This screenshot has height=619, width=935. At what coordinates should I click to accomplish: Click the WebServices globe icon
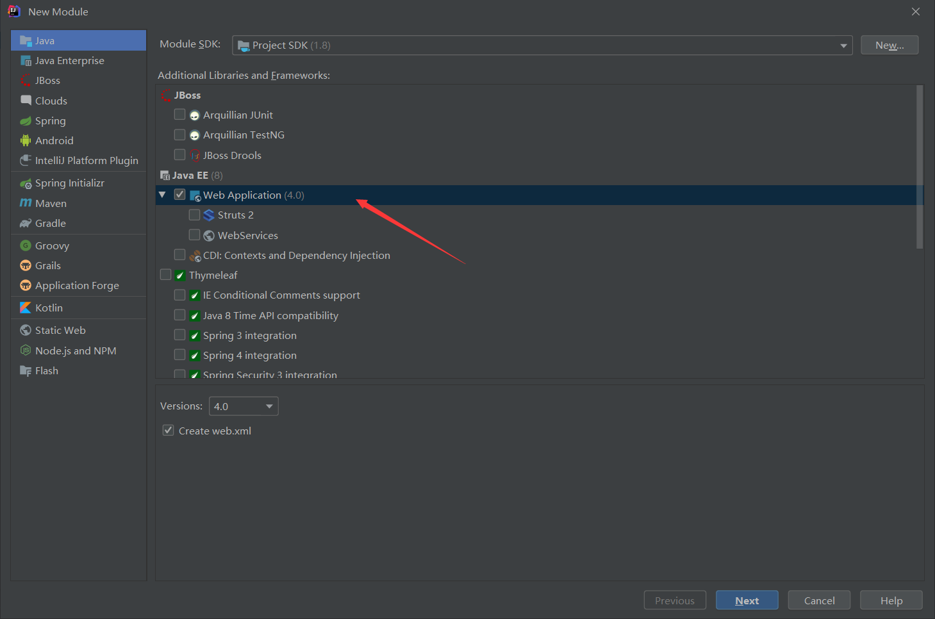[209, 236]
